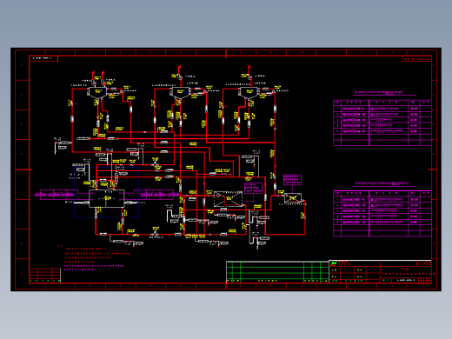Click the green logo in the title block
The height and width of the screenshot is (339, 452).
(334, 263)
